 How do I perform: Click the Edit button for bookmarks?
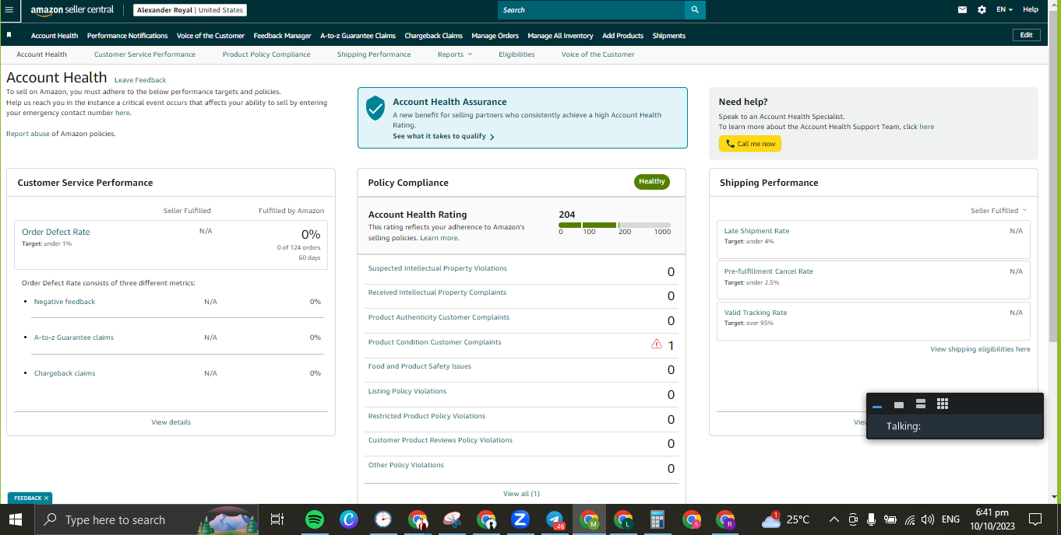click(x=1026, y=35)
